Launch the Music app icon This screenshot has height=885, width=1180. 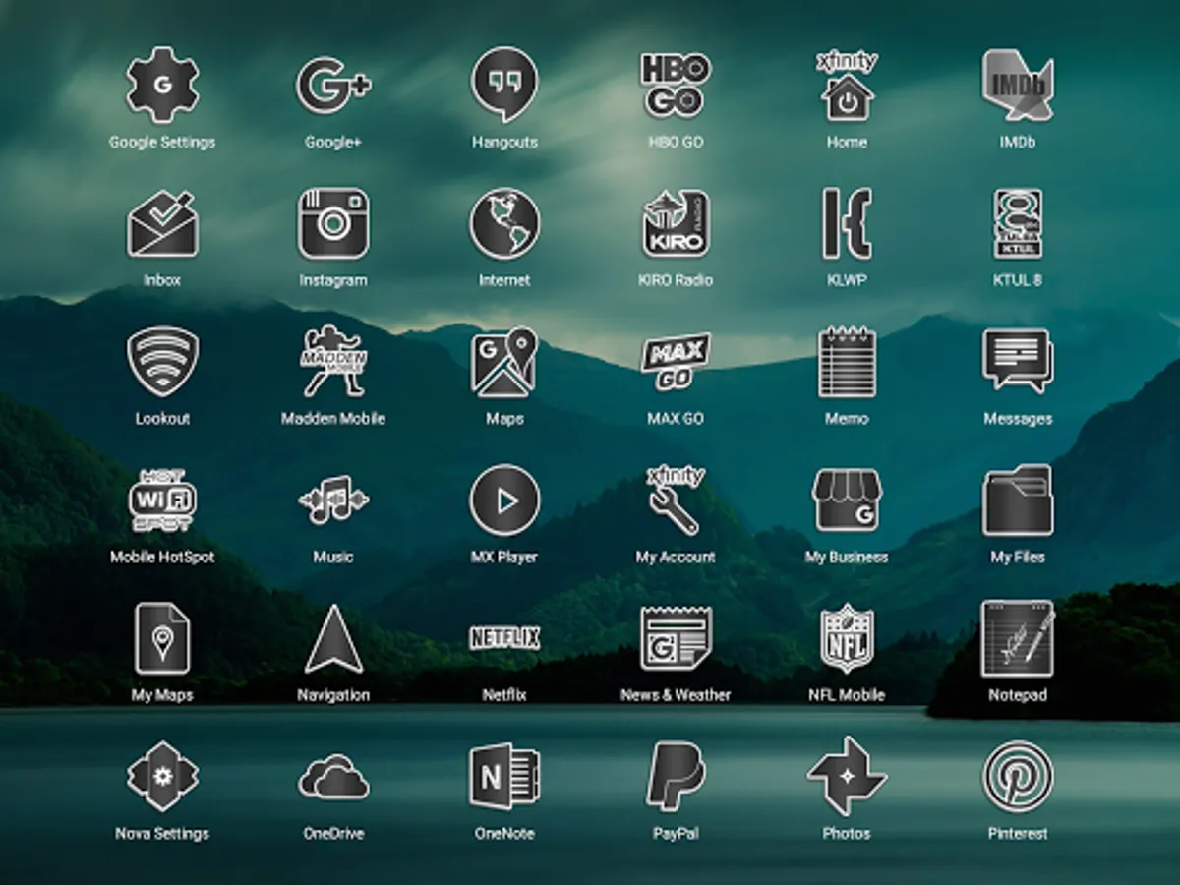(333, 501)
